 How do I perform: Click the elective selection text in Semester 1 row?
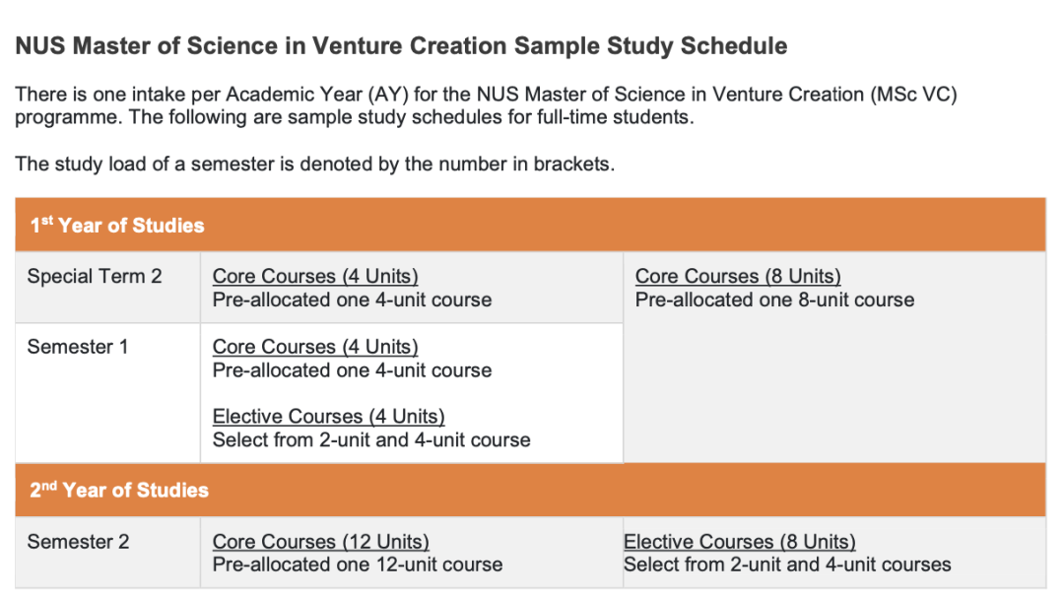coord(371,440)
